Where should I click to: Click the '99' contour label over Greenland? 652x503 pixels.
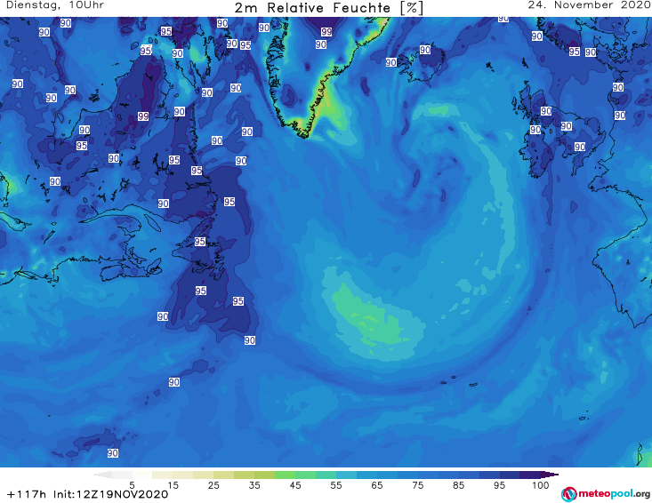click(326, 32)
